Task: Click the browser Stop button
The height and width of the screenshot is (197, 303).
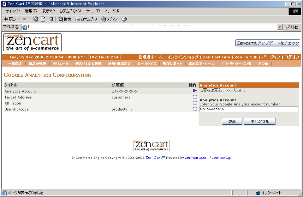Action: tap(36, 19)
